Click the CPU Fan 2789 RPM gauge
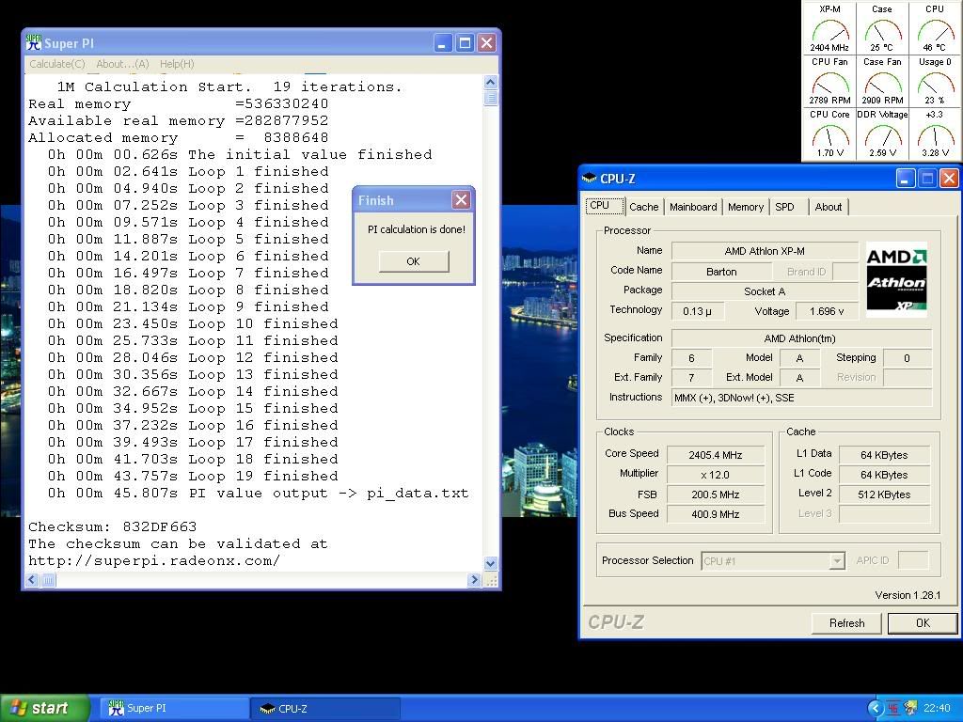963x722 pixels. tap(829, 81)
